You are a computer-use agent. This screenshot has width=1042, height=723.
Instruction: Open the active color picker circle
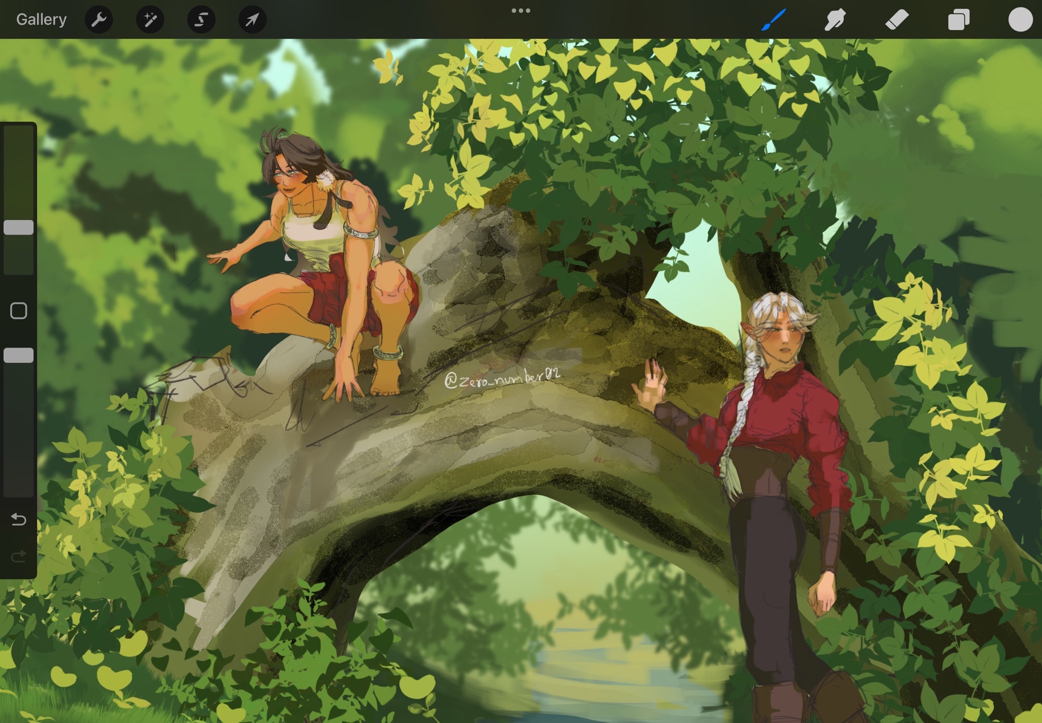click(1020, 20)
